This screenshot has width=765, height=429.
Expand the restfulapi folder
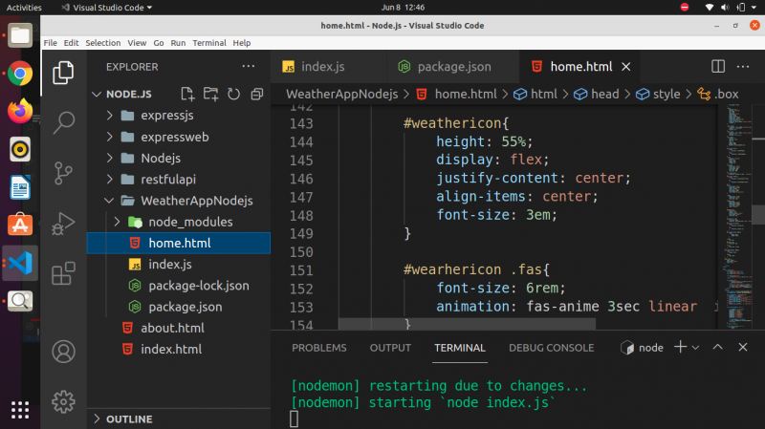[110, 180]
